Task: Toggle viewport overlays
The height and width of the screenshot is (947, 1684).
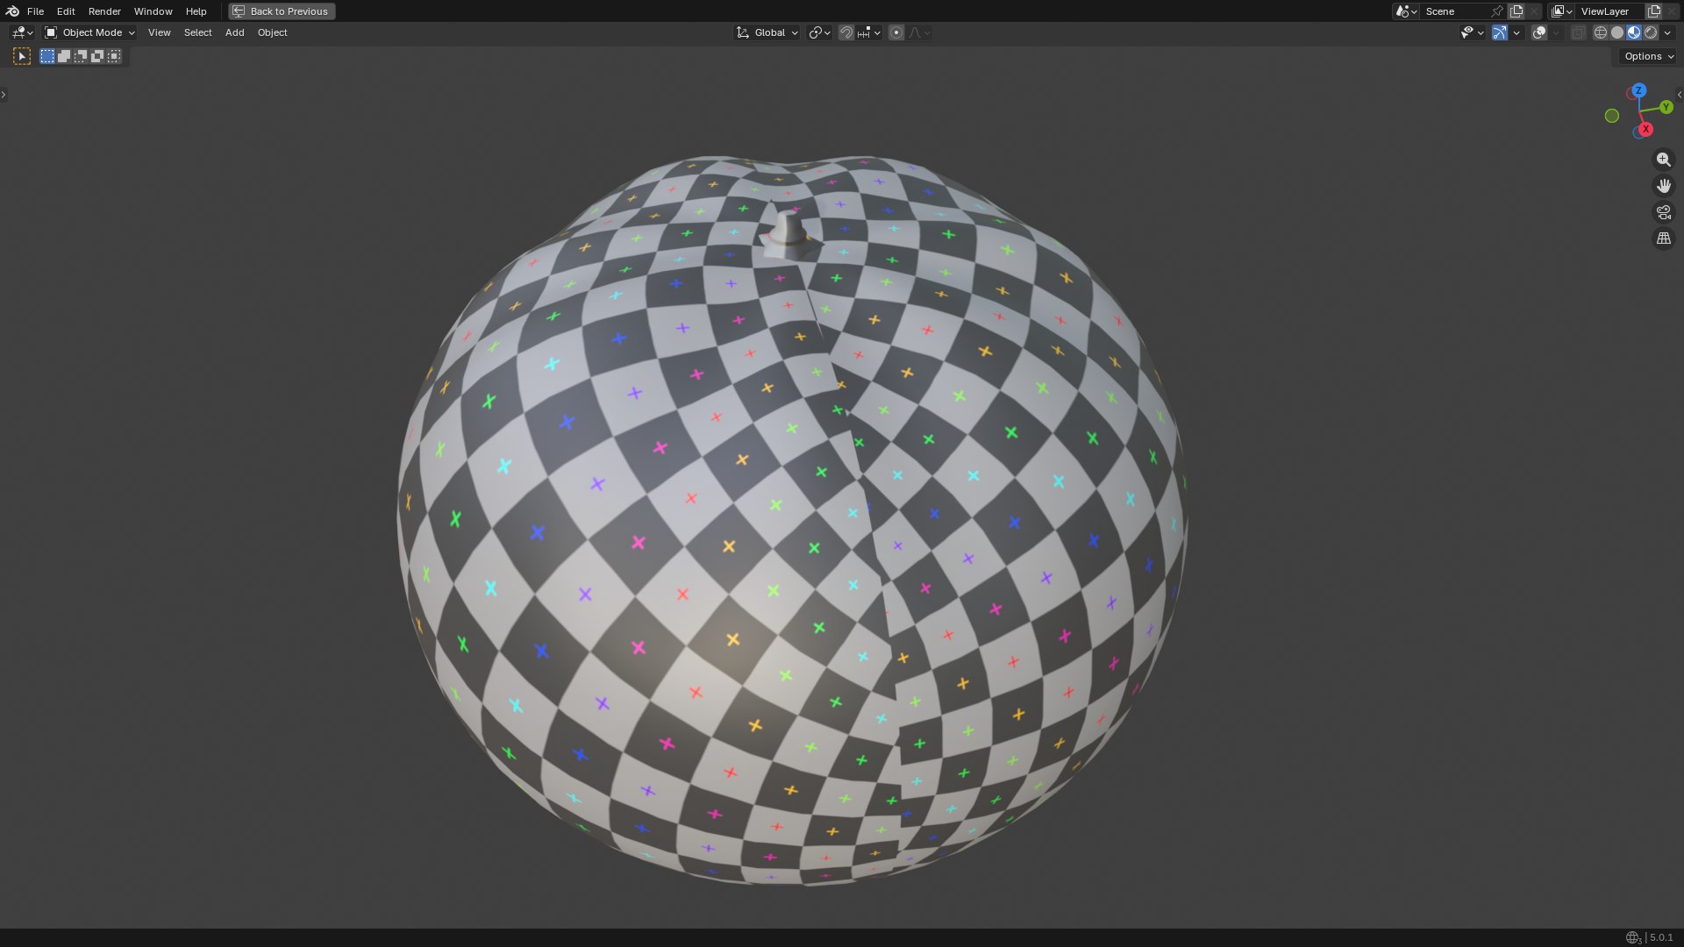Action: click(1539, 32)
